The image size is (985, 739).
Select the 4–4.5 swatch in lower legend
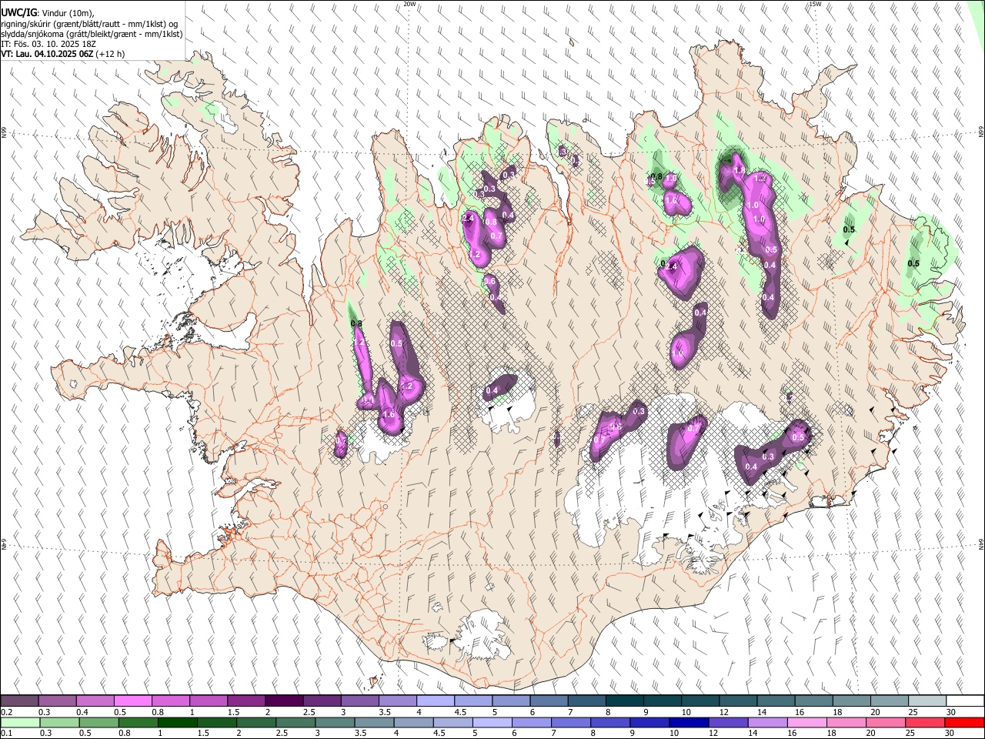pos(412,722)
